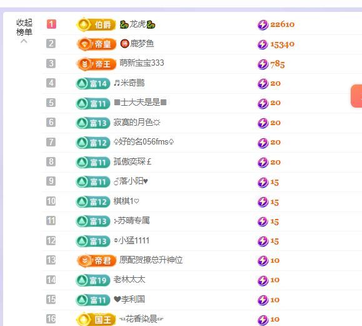The height and width of the screenshot is (326, 362).
Task: Select username 李利国
Action: (x=129, y=300)
